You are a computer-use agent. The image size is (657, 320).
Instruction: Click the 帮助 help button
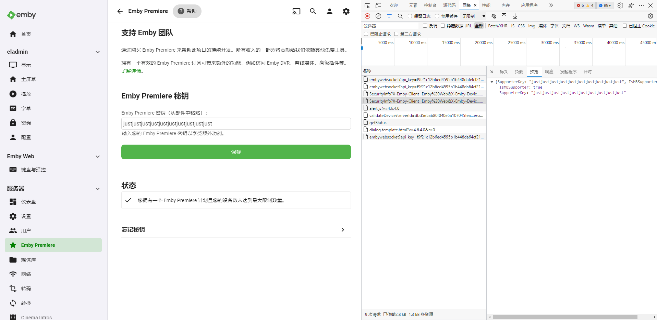pos(187,11)
